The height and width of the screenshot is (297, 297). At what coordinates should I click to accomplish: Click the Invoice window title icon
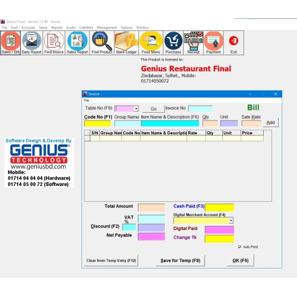click(85, 94)
